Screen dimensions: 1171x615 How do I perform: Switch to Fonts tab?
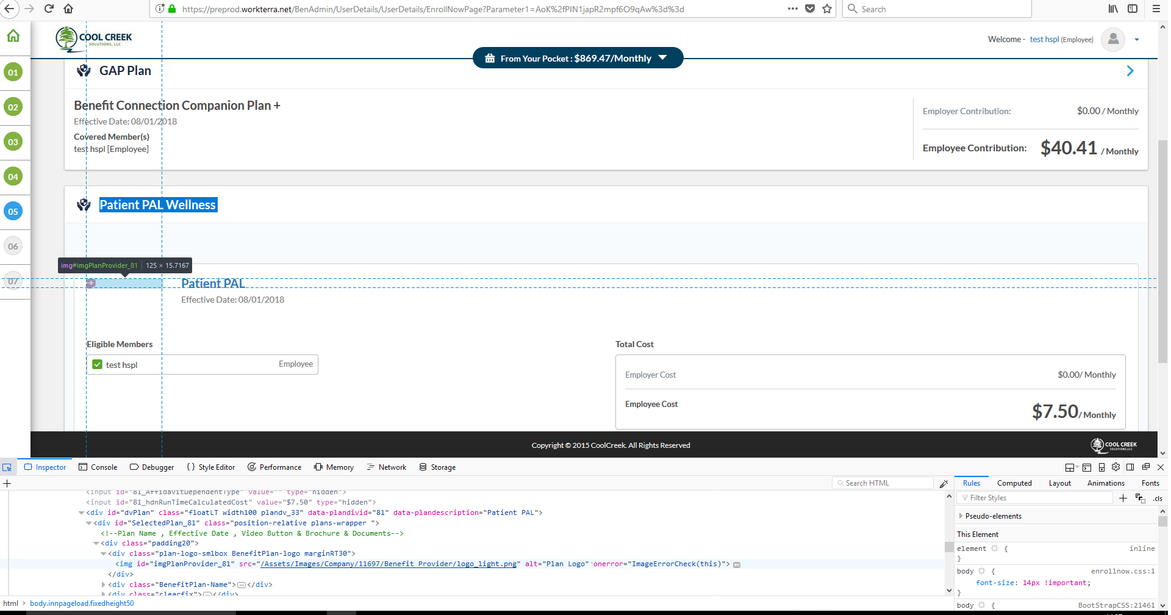pyautogui.click(x=1150, y=483)
